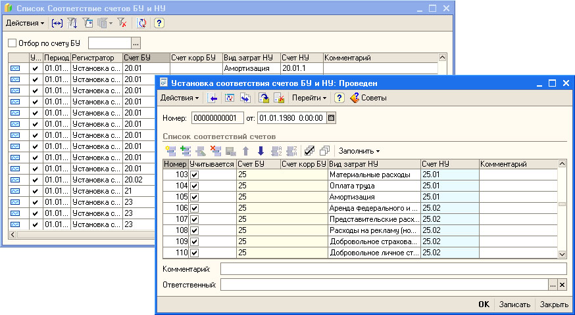The width and height of the screenshot is (575, 315).
Task: Click Записать button
Action: pyautogui.click(x=514, y=304)
